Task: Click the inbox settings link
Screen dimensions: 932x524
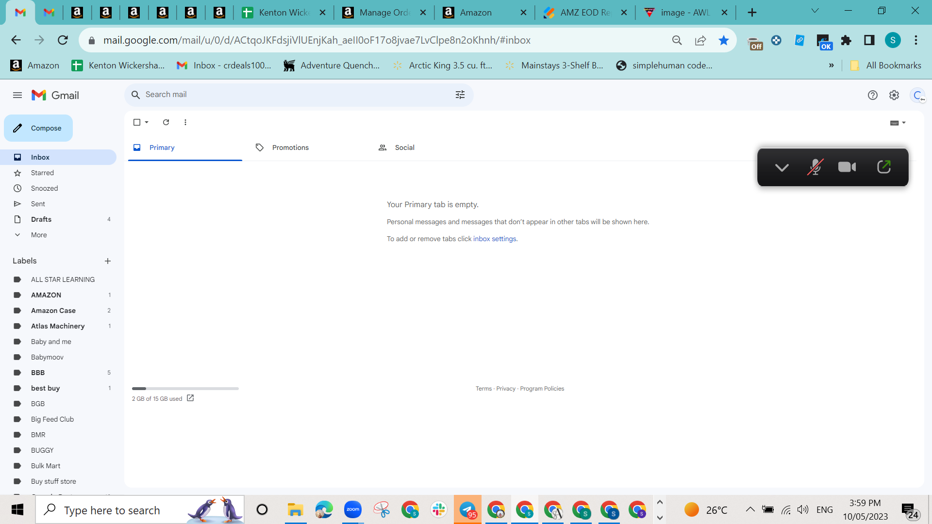Action: click(x=495, y=239)
